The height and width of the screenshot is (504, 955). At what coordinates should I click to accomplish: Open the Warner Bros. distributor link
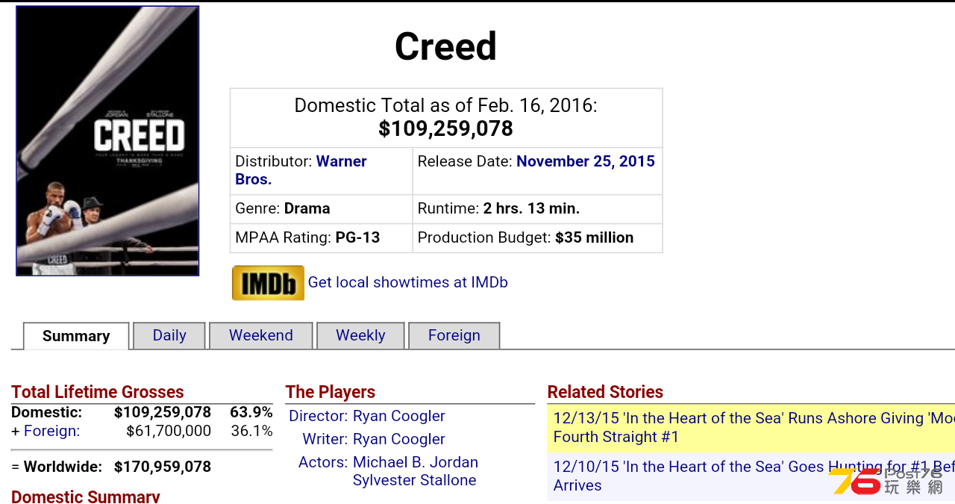(301, 170)
